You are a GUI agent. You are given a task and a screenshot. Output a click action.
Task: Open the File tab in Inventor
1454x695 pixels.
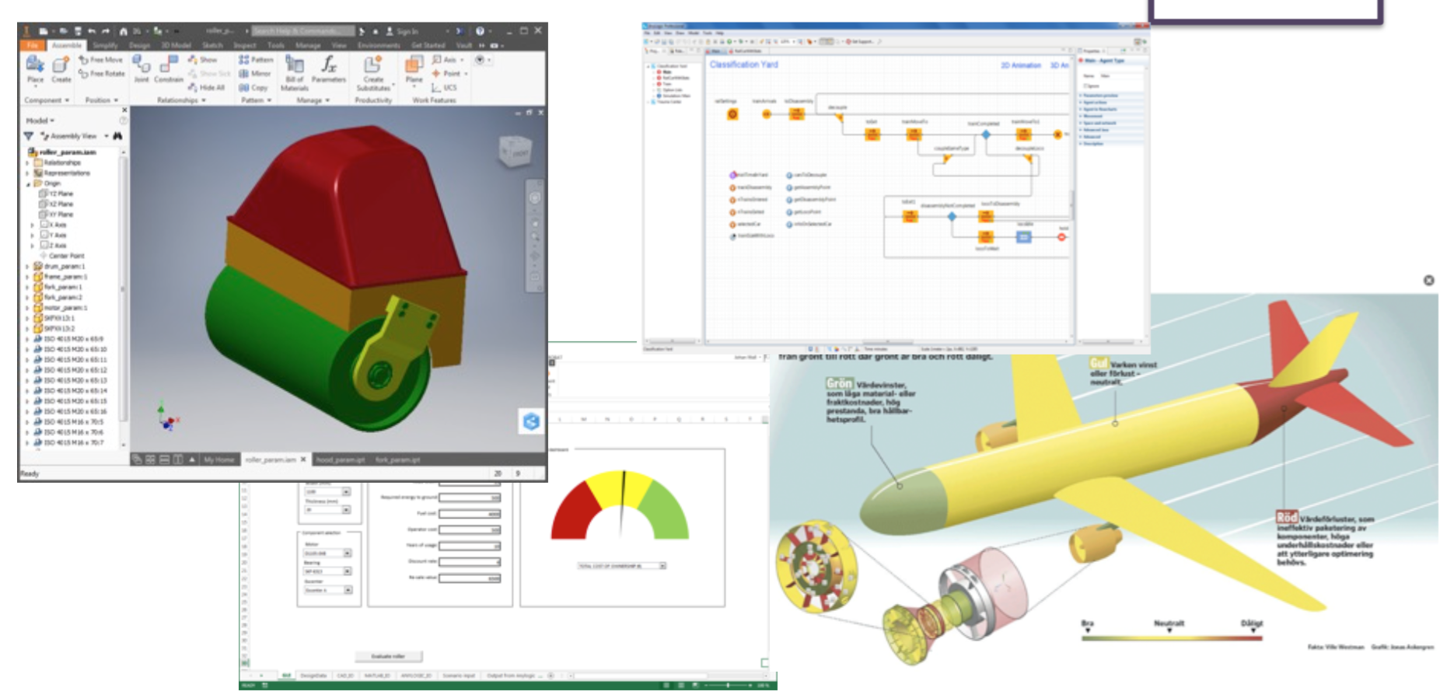coord(32,45)
